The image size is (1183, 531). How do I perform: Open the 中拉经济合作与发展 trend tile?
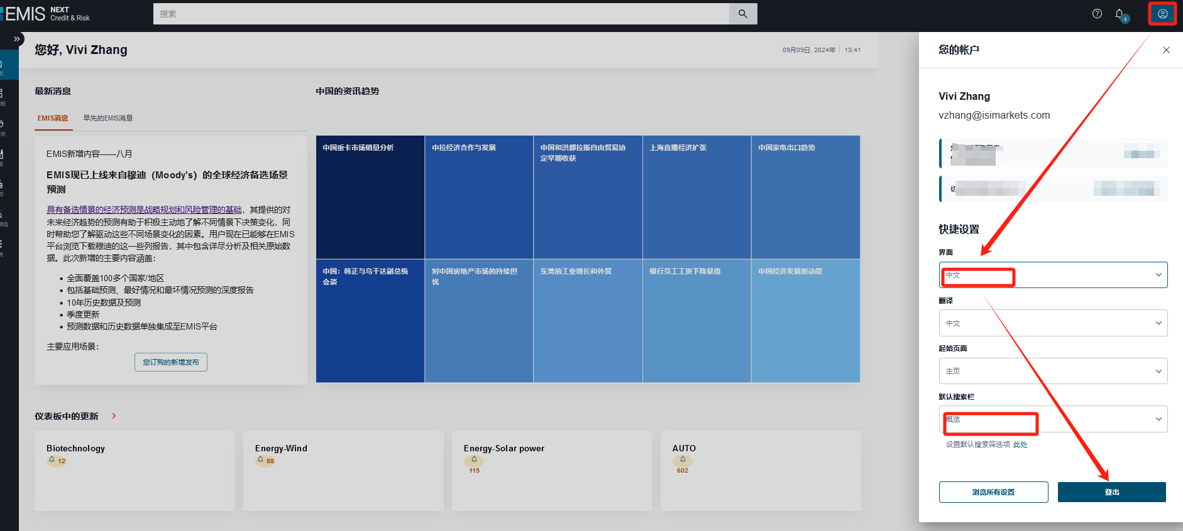coord(478,196)
